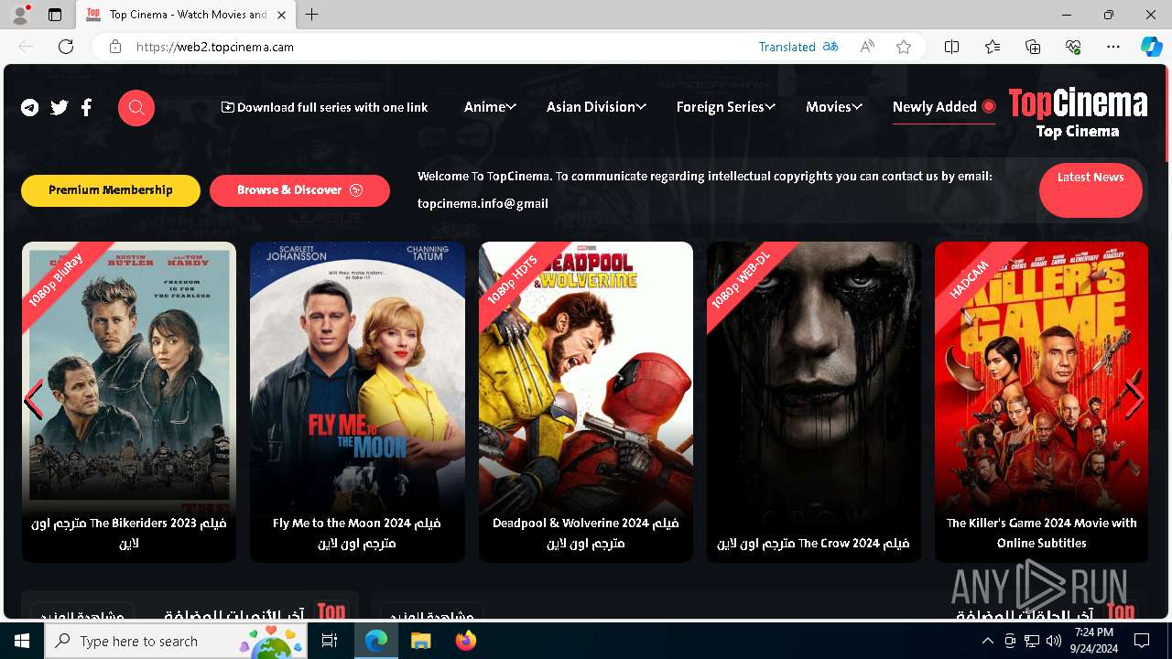Open the Favorites list icon
The height and width of the screenshot is (659, 1172).
tap(993, 47)
